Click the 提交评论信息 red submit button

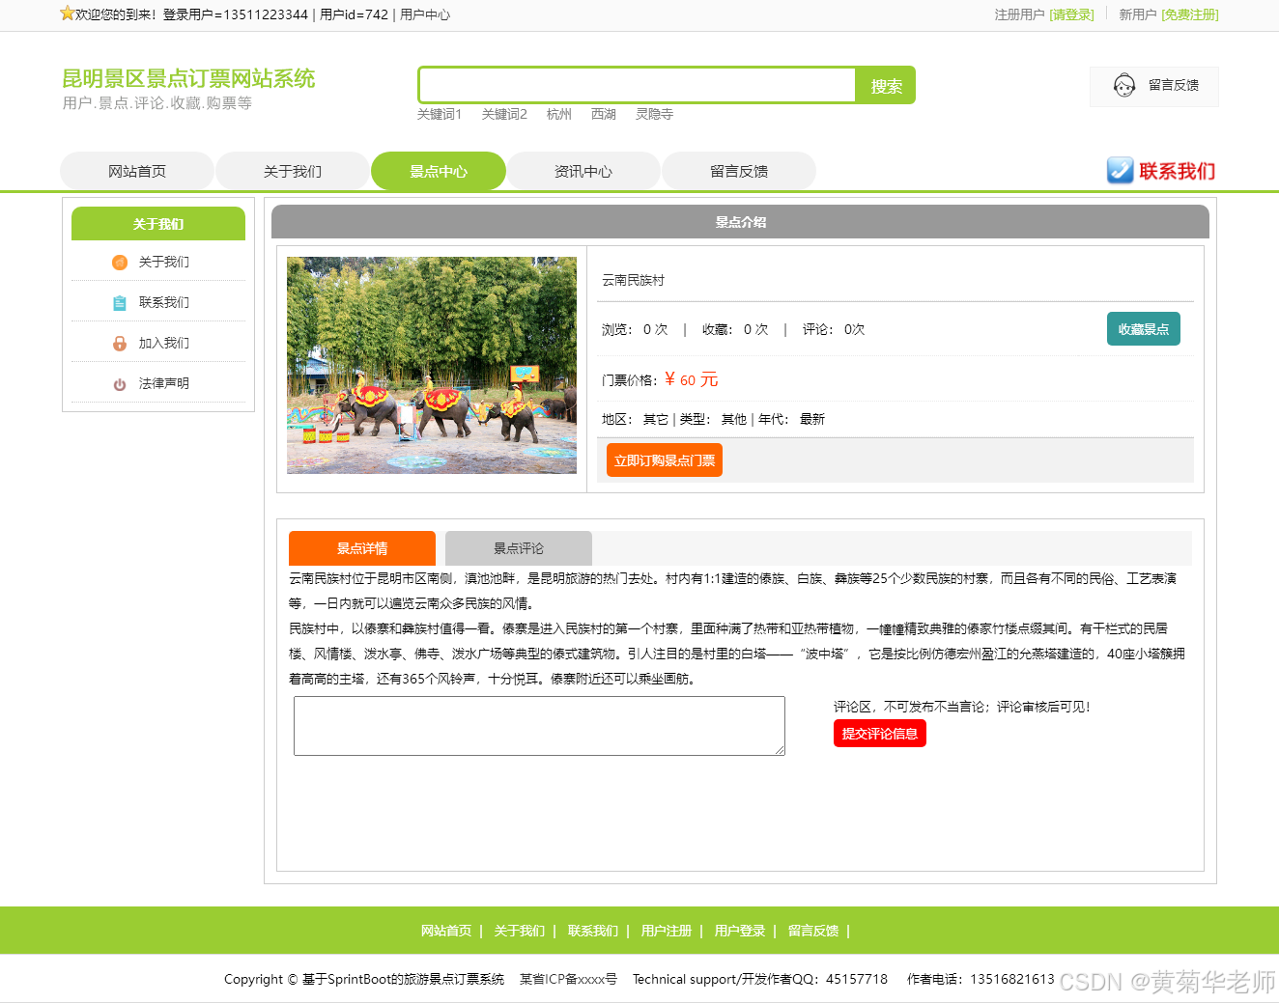coord(879,733)
